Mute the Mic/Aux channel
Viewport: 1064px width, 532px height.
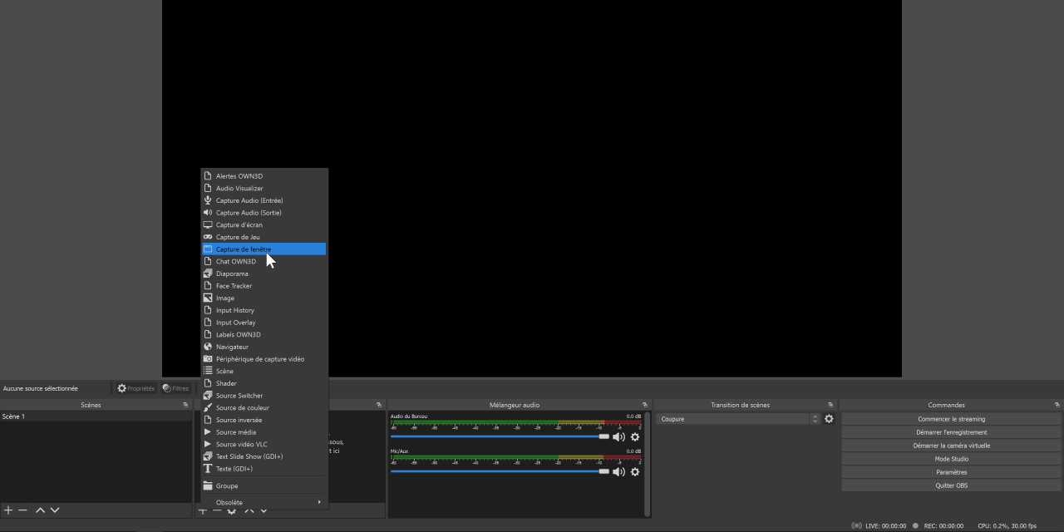coord(618,472)
